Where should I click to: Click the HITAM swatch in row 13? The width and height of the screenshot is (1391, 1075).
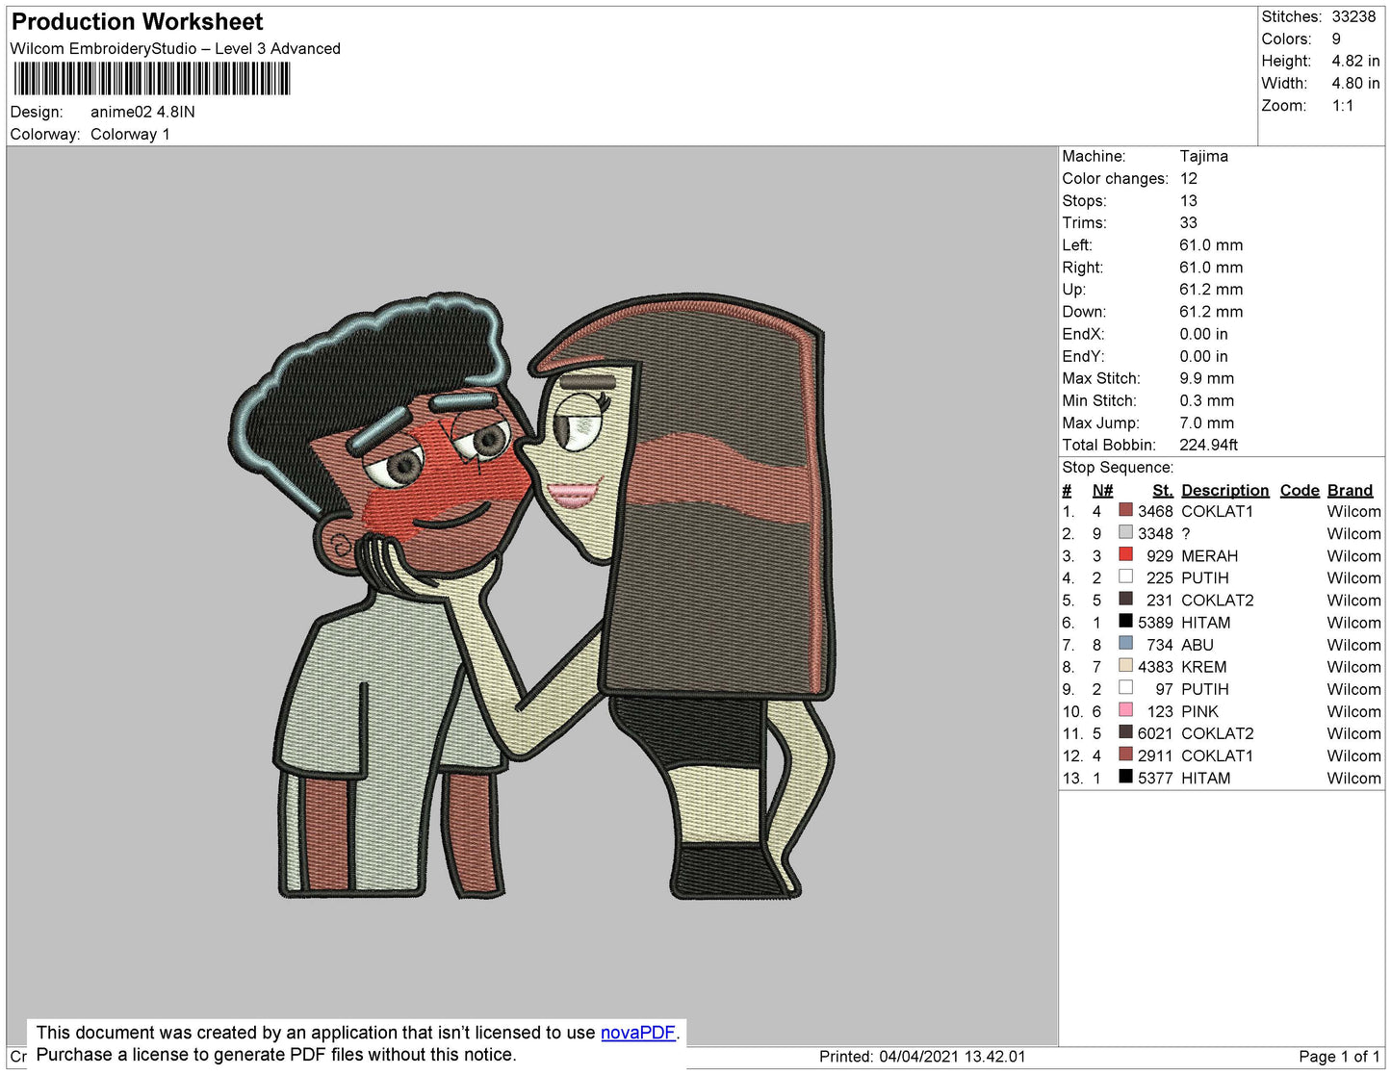[1125, 777]
